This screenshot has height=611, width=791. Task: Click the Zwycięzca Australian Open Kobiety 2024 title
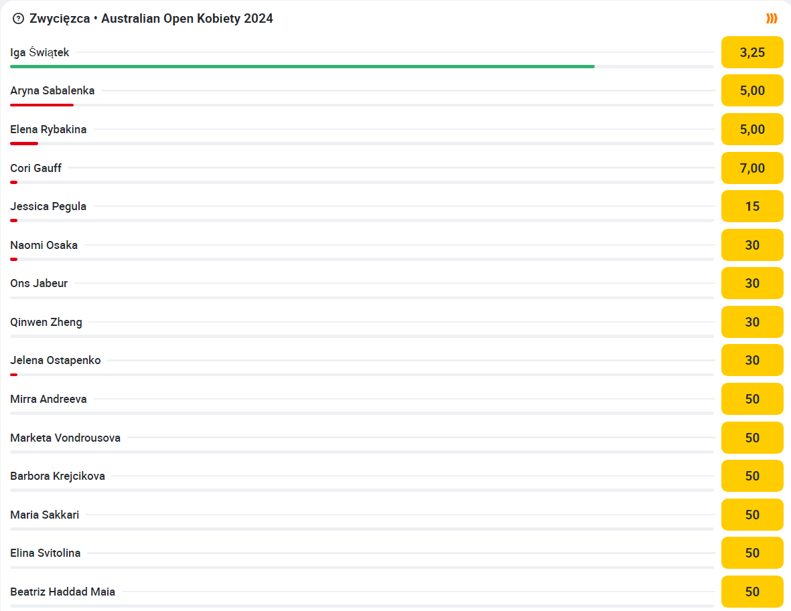(151, 19)
